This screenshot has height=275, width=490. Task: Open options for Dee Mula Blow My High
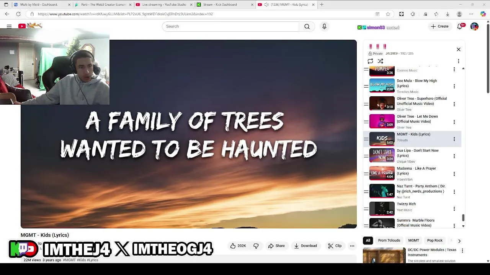point(454,86)
